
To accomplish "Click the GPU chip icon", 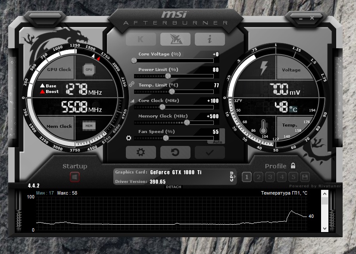I will click(89, 69).
